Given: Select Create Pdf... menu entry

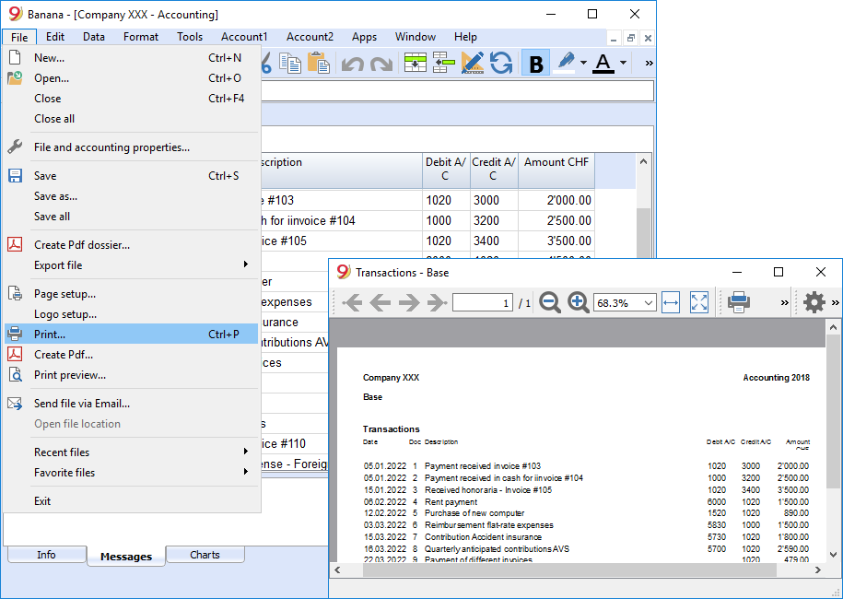Looking at the screenshot, I should 132,355.
